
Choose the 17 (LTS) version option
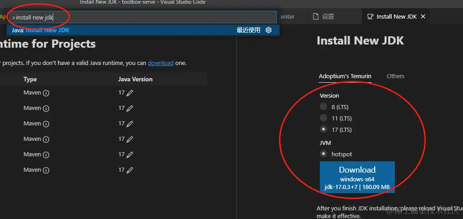click(x=324, y=129)
